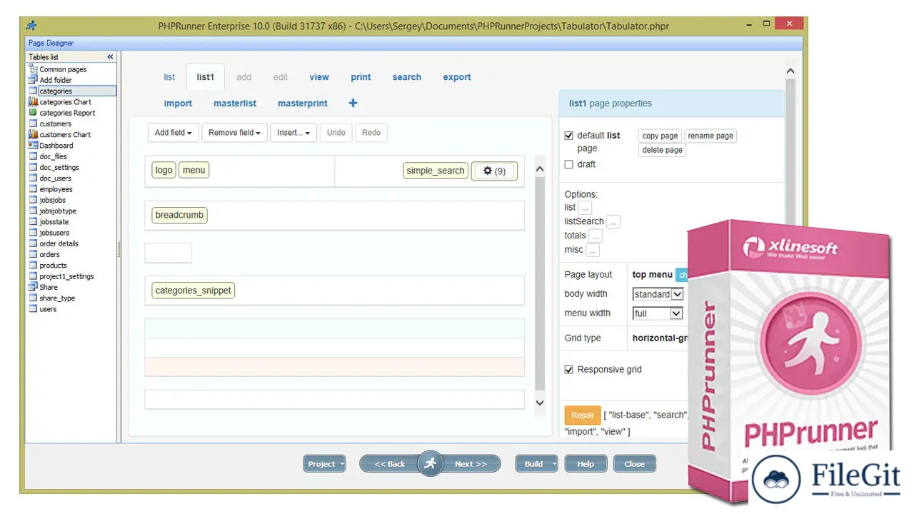This screenshot has width=914, height=514.
Task: Click the Add folder icon
Action: coord(33,80)
